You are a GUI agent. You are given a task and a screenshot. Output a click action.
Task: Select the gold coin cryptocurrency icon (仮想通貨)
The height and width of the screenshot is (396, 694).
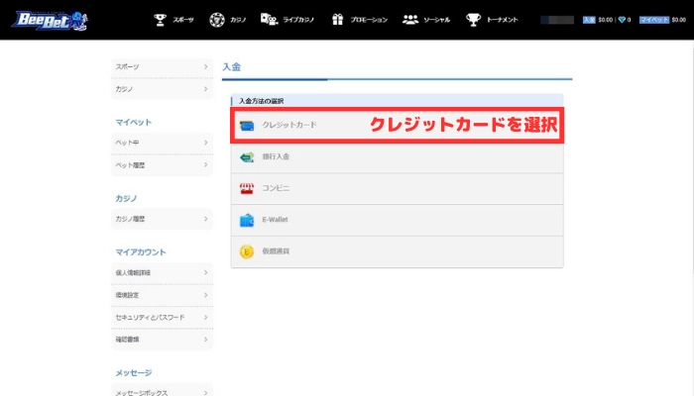pyautogui.click(x=247, y=251)
